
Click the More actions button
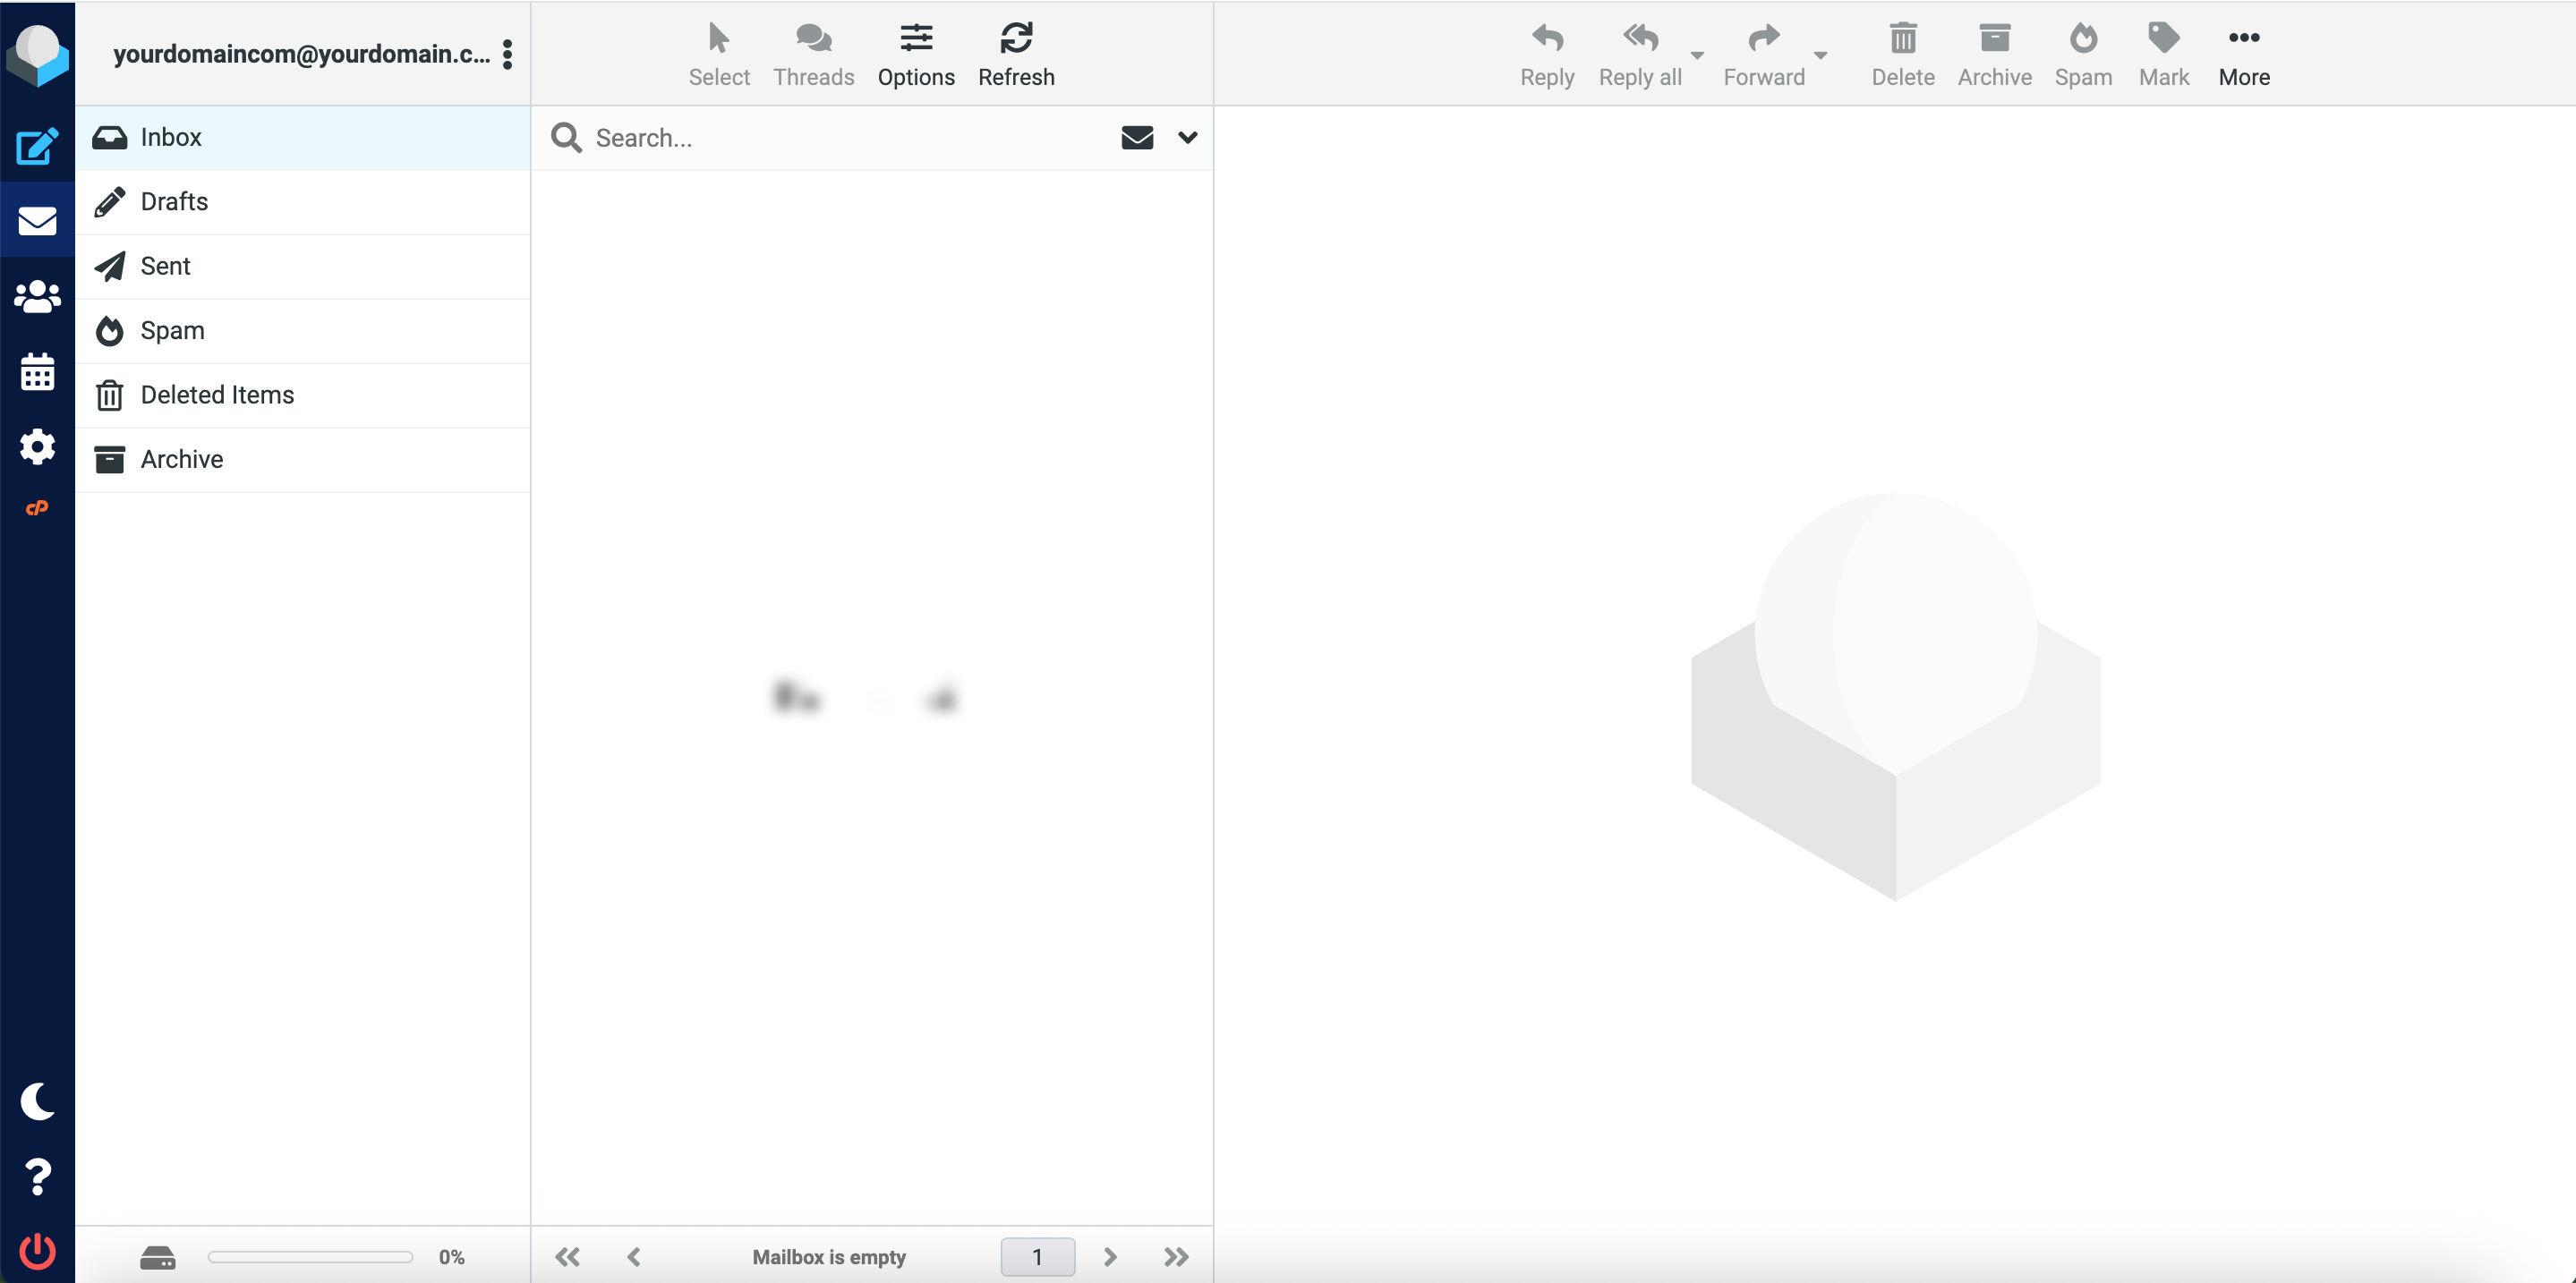click(x=2243, y=54)
